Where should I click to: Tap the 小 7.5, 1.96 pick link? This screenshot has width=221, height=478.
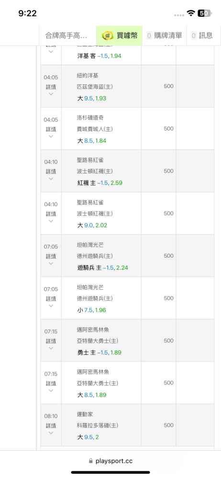tap(91, 310)
